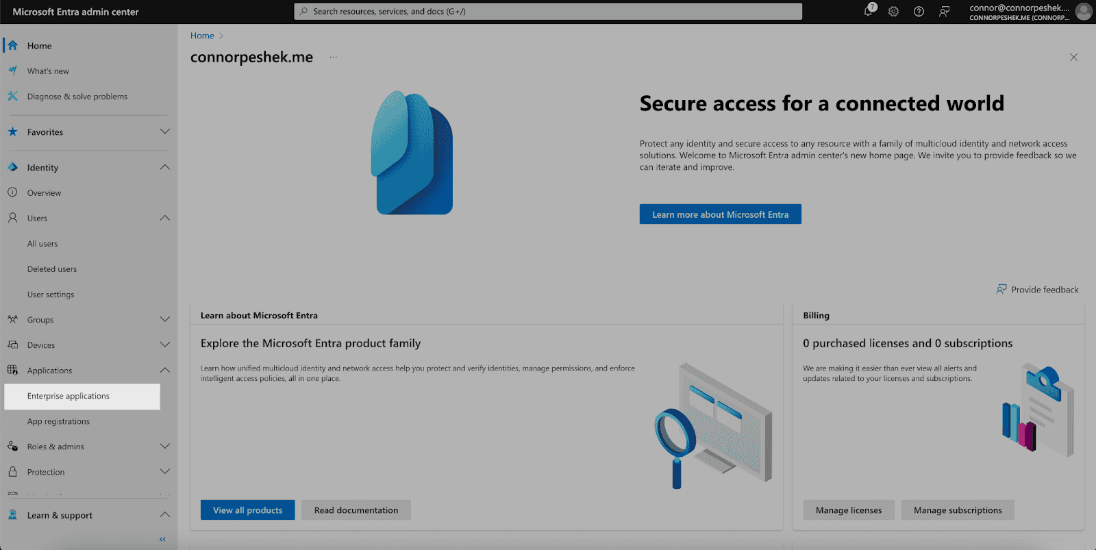This screenshot has width=1096, height=550.
Task: Focus the search resources input field
Action: pyautogui.click(x=548, y=12)
